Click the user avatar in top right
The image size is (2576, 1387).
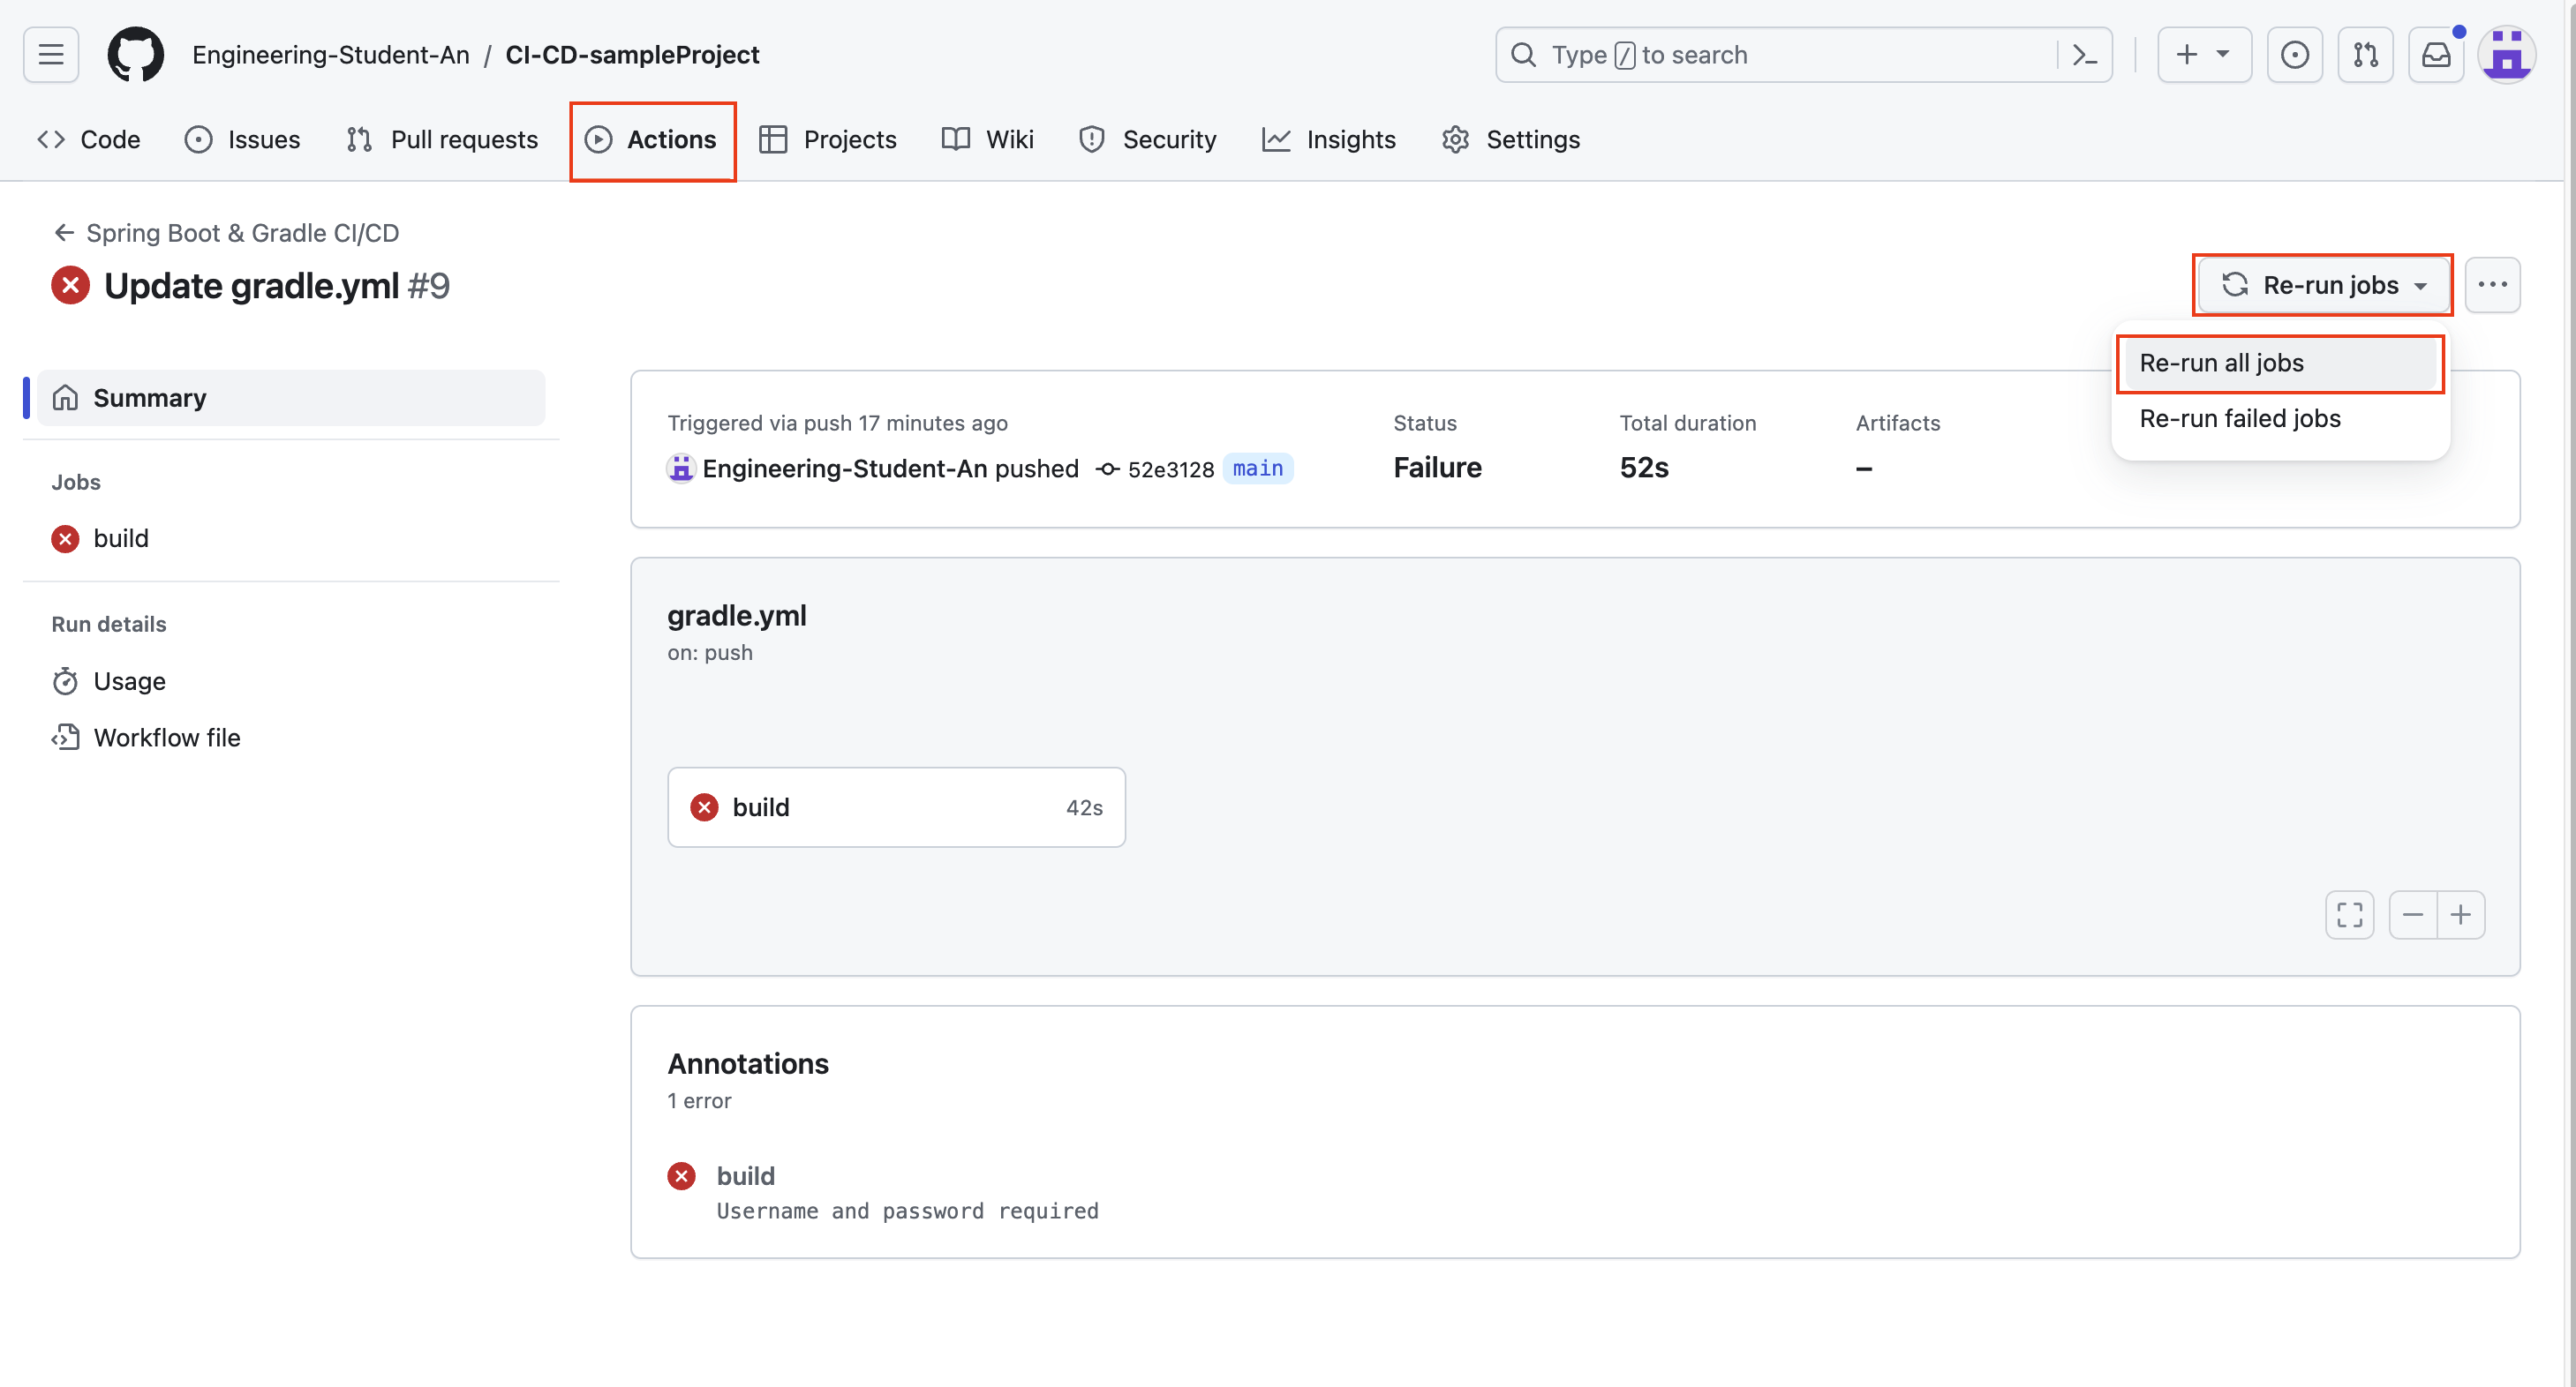2505,55
